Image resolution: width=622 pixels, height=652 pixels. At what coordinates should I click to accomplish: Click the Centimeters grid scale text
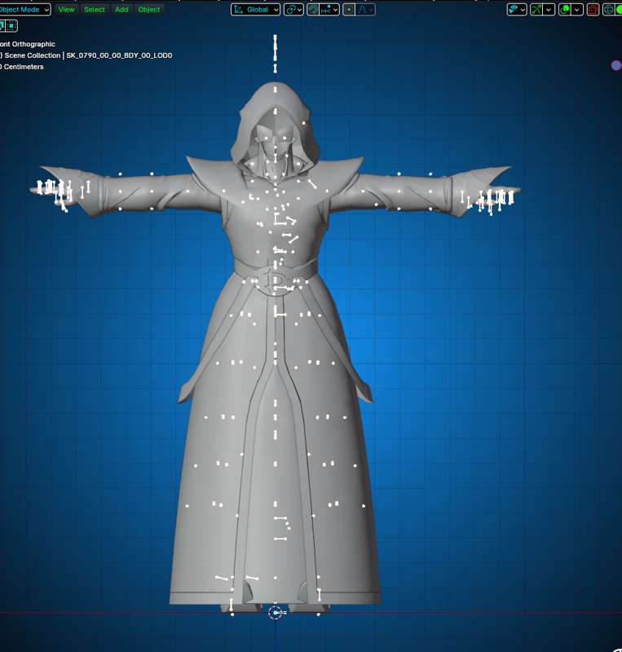(22, 67)
